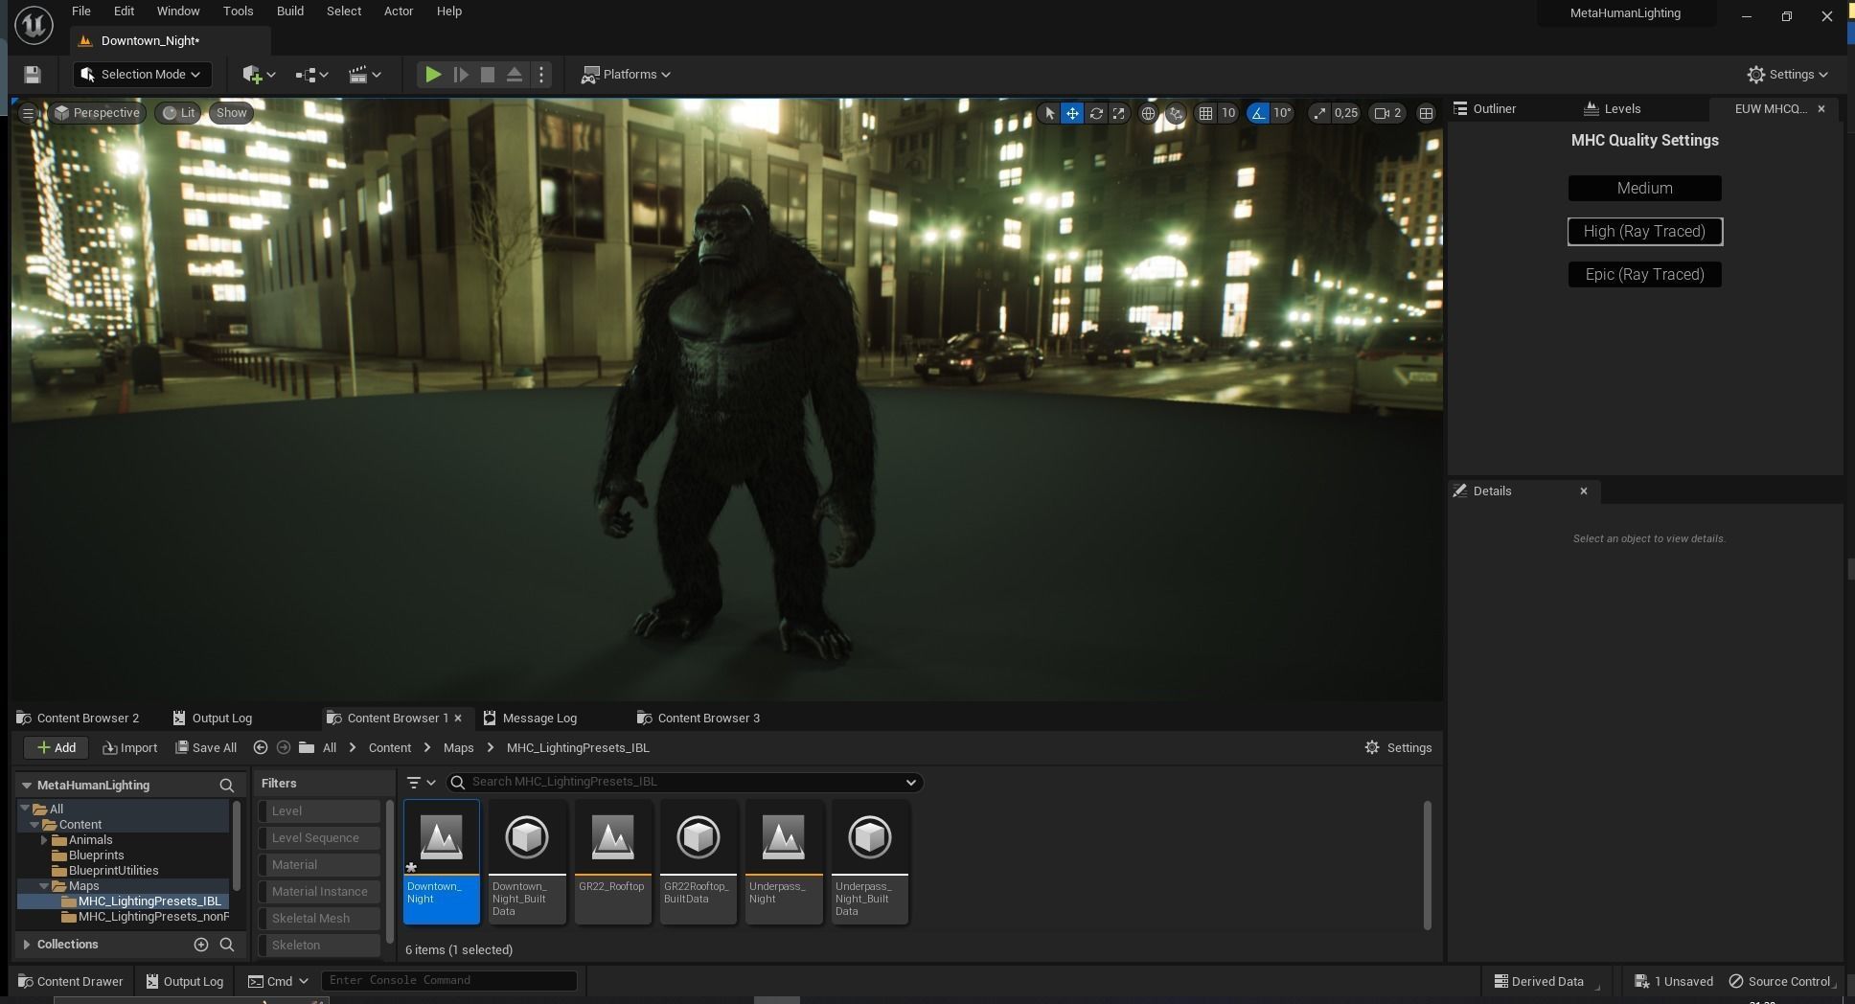
Task: Open camera speed setting
Action: click(1388, 113)
